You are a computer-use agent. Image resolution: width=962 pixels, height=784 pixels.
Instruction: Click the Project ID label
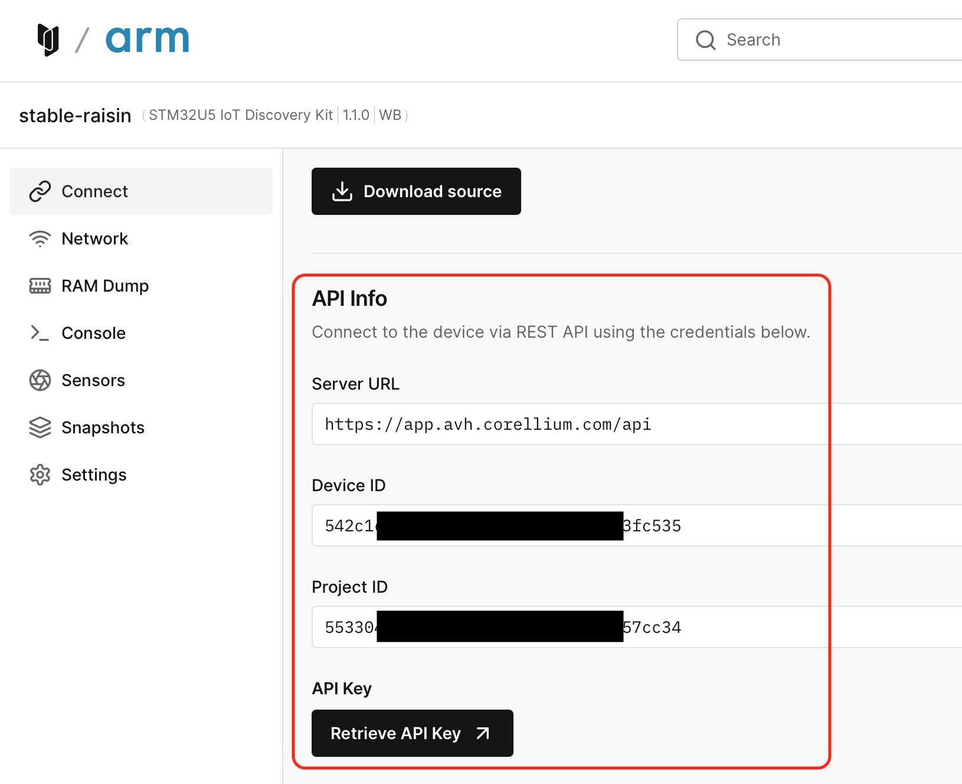coord(349,587)
